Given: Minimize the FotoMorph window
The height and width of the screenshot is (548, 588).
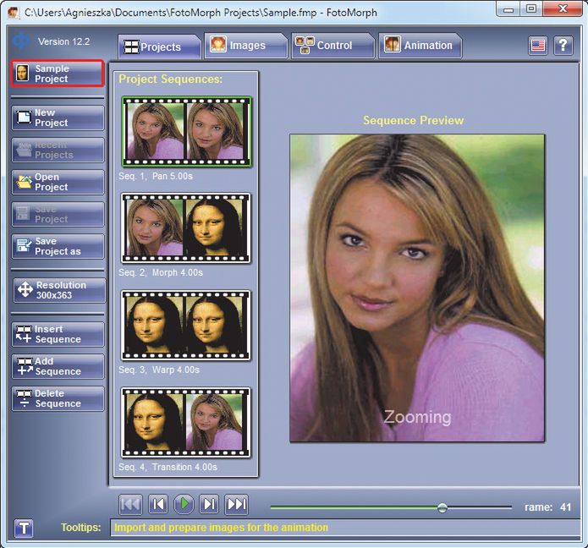Looking at the screenshot, I should point(508,8).
